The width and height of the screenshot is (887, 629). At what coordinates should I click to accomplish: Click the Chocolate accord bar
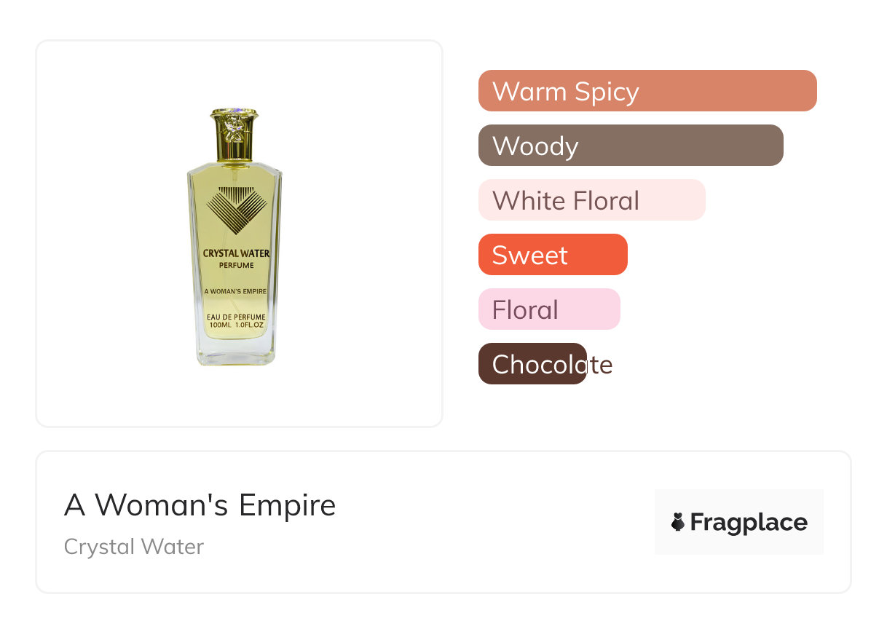pyautogui.click(x=532, y=364)
